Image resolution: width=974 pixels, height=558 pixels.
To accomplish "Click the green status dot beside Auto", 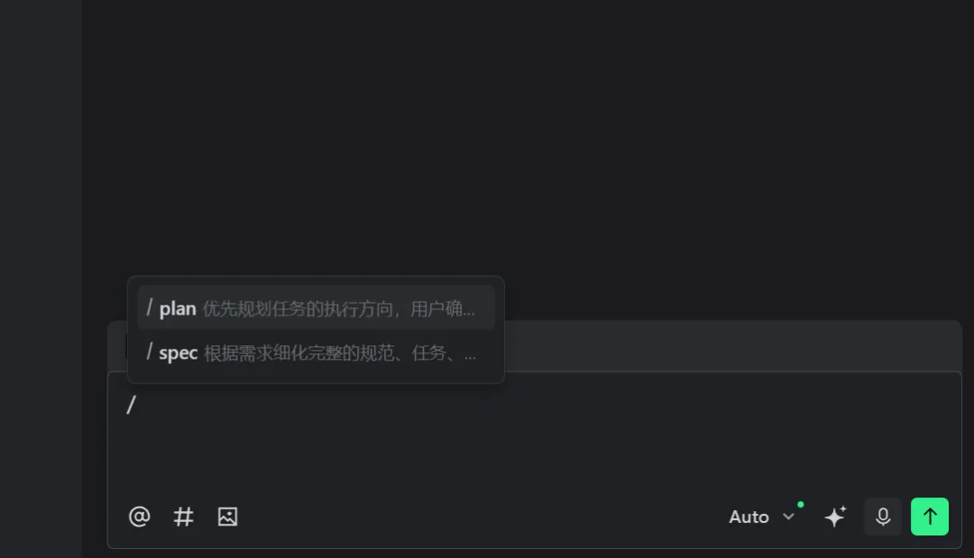I will point(801,505).
